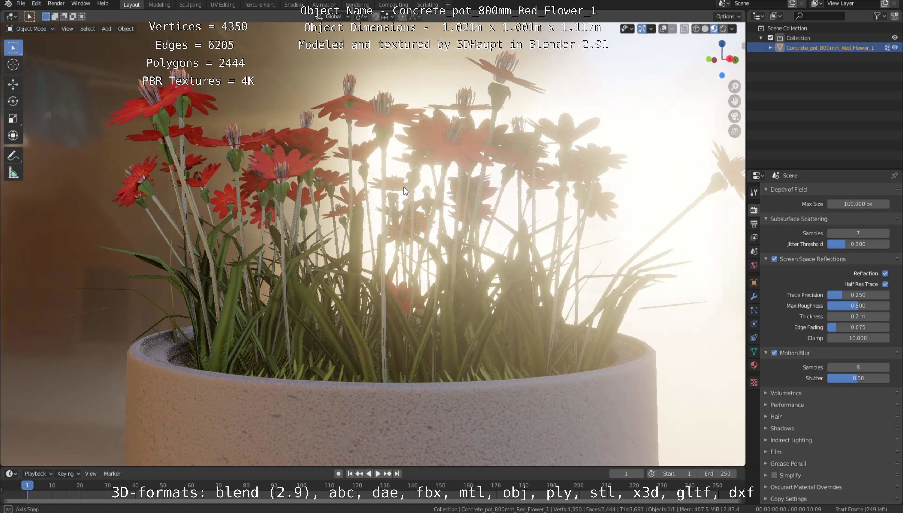Uncheck Half Res Trace option
The image size is (903, 513).
click(885, 284)
